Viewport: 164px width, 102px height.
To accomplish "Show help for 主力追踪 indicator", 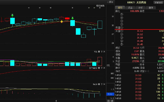I will point(102,68).
